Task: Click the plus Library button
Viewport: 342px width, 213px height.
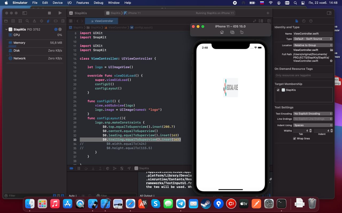Action: point(268,13)
